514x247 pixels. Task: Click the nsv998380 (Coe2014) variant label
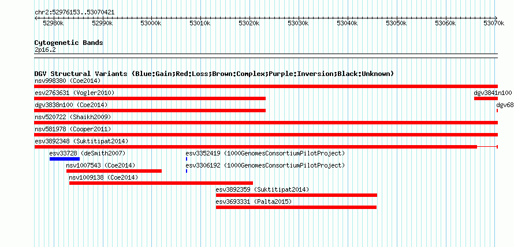pyautogui.click(x=67, y=81)
